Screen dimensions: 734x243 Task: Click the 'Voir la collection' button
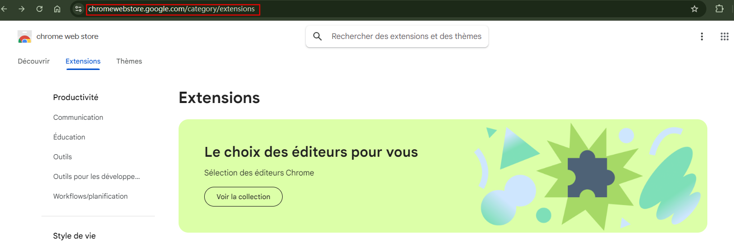point(243,197)
